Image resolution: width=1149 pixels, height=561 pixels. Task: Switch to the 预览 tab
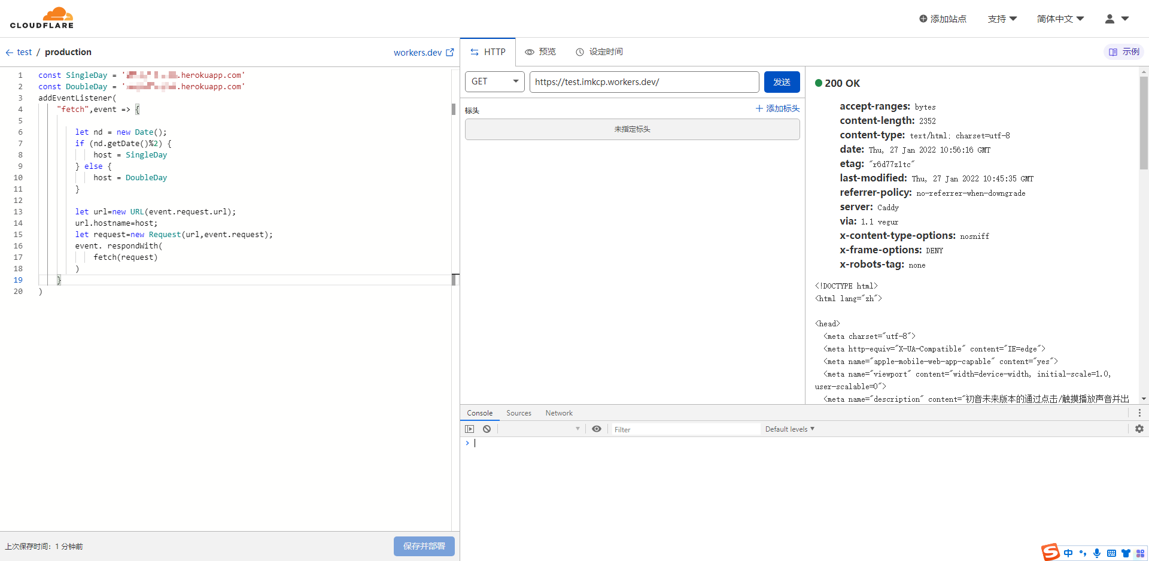click(x=540, y=52)
